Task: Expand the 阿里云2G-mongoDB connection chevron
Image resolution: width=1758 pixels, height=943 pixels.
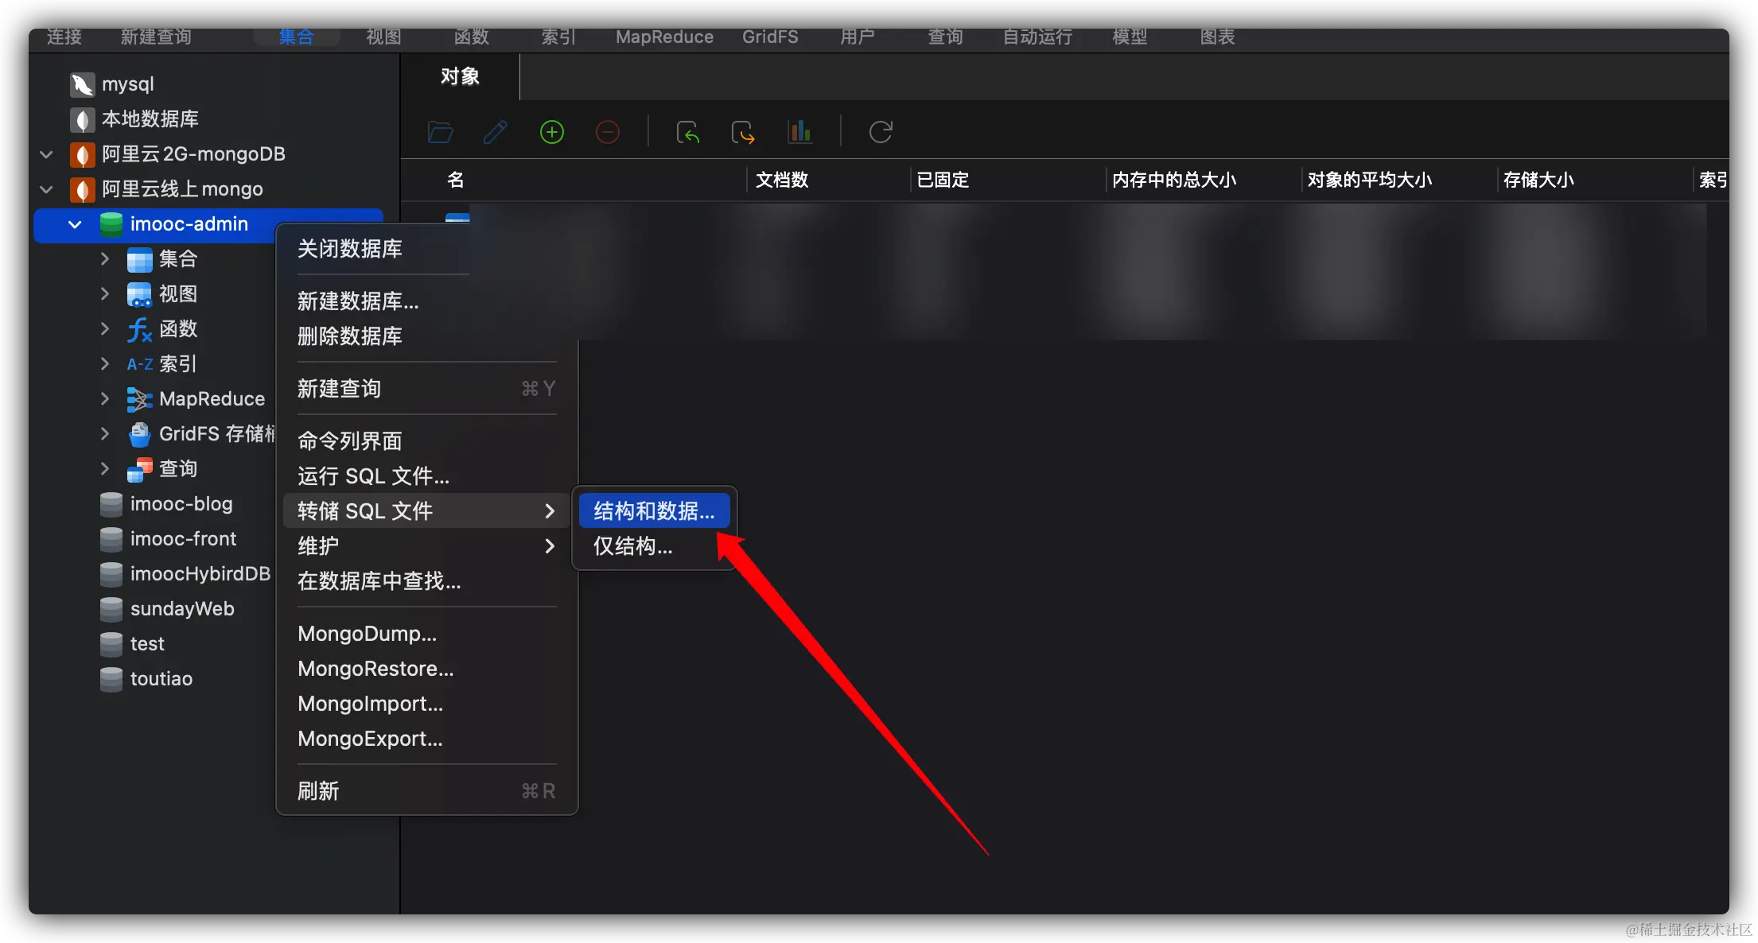Action: pos(46,154)
